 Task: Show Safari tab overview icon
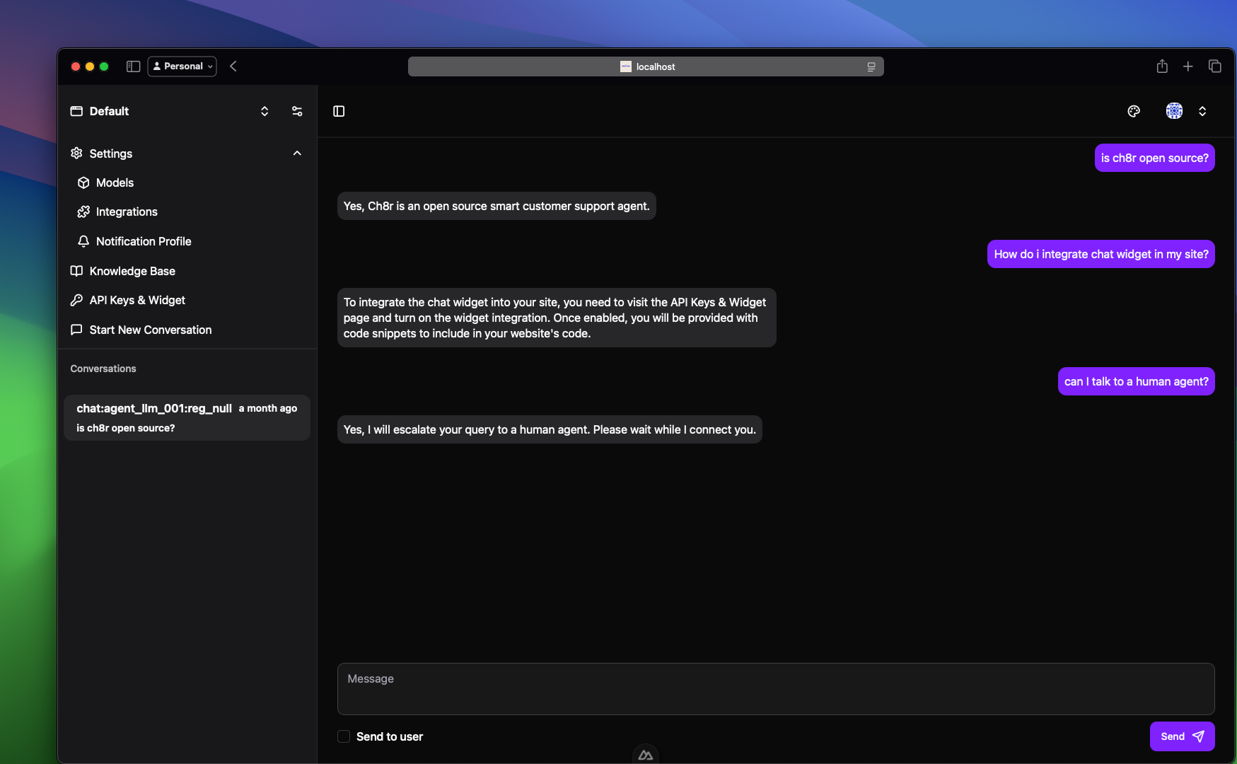point(1215,66)
